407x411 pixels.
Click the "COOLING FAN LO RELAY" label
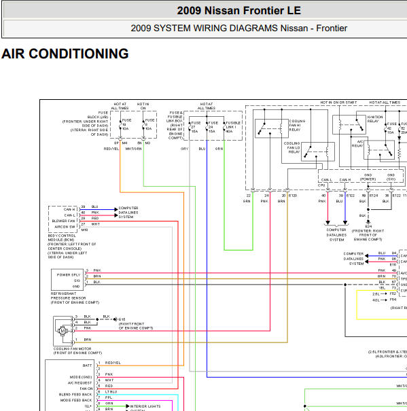pos(292,147)
